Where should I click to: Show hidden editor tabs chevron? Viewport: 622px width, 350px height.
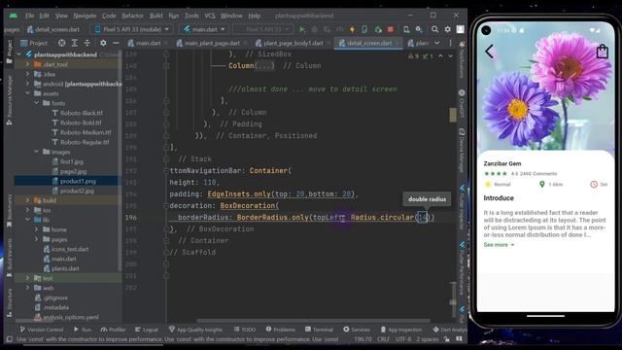click(x=436, y=43)
